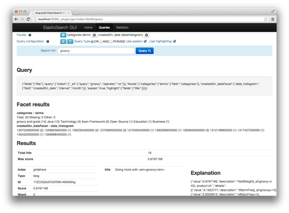Viewport: 289px width, 213px height.
Task: Click the Total hits value 16
Action: coord(149,153)
